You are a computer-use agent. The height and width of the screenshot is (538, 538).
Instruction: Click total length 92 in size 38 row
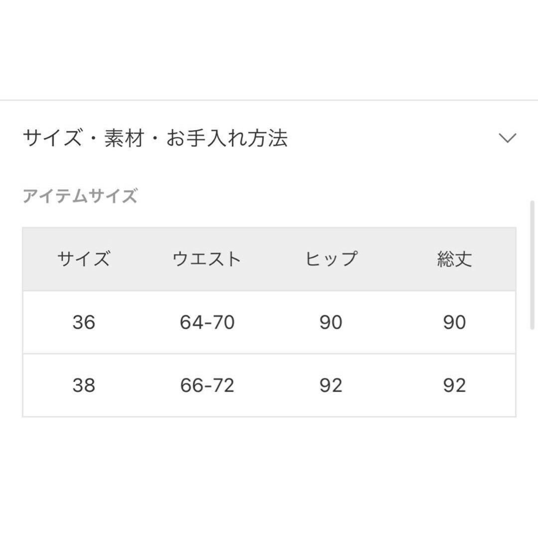tap(455, 385)
